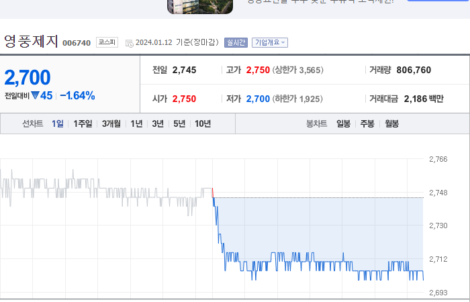This screenshot has height=302, width=470.
Task: Switch chart to 3개월 period
Action: click(x=111, y=123)
